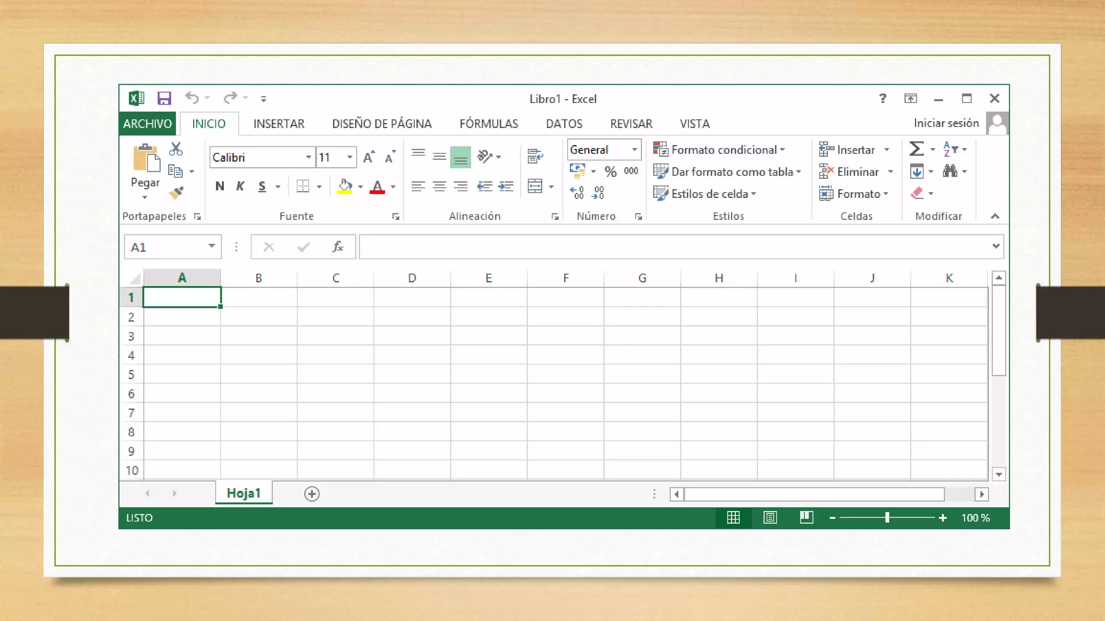This screenshot has height=621, width=1105.
Task: Open the FÓRMULAS ribbon tab
Action: [x=488, y=123]
